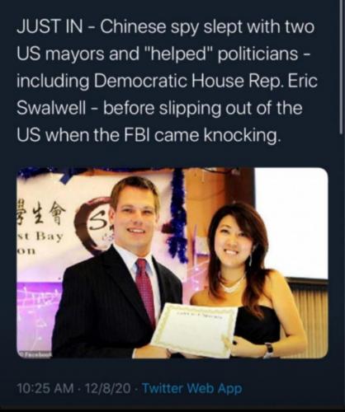The width and height of the screenshot is (345, 412).
Task: Click the word "Swalwell" in the tweet
Action: (51, 108)
